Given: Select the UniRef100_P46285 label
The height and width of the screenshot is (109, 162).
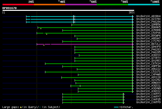Looking at the screenshot, I should click(x=148, y=52).
